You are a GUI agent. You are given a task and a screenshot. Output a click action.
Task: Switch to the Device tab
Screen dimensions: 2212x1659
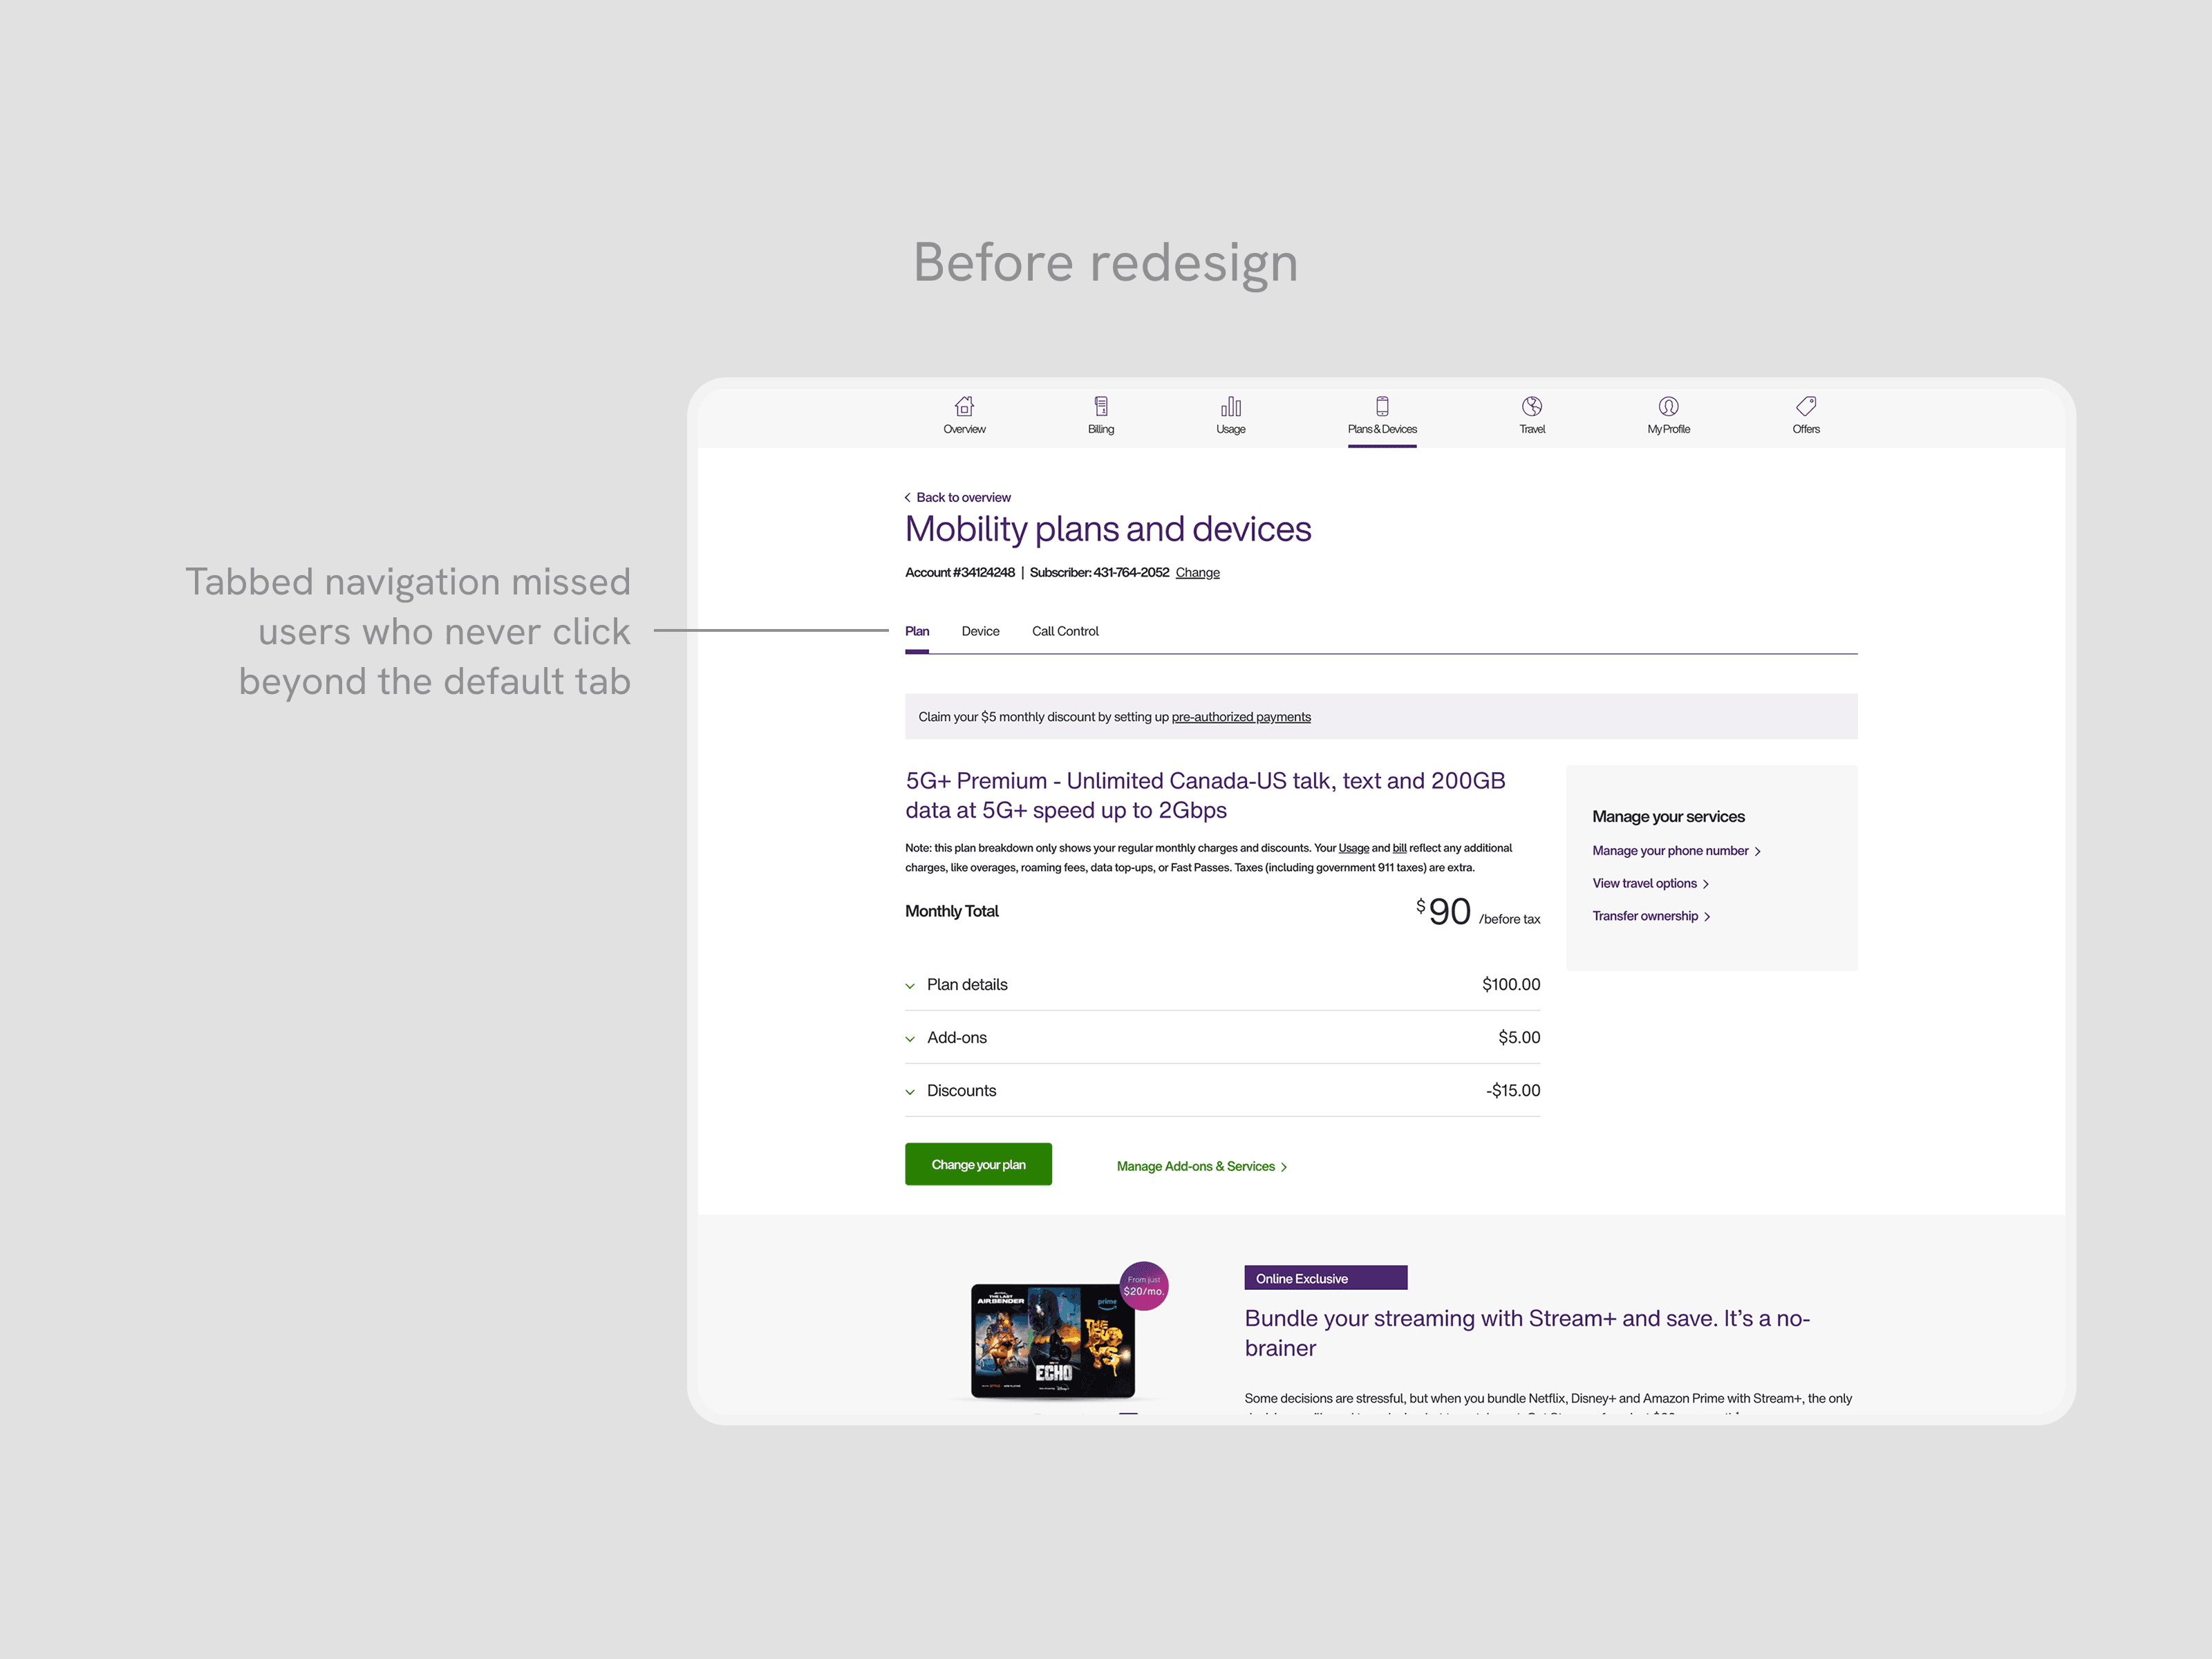click(980, 631)
